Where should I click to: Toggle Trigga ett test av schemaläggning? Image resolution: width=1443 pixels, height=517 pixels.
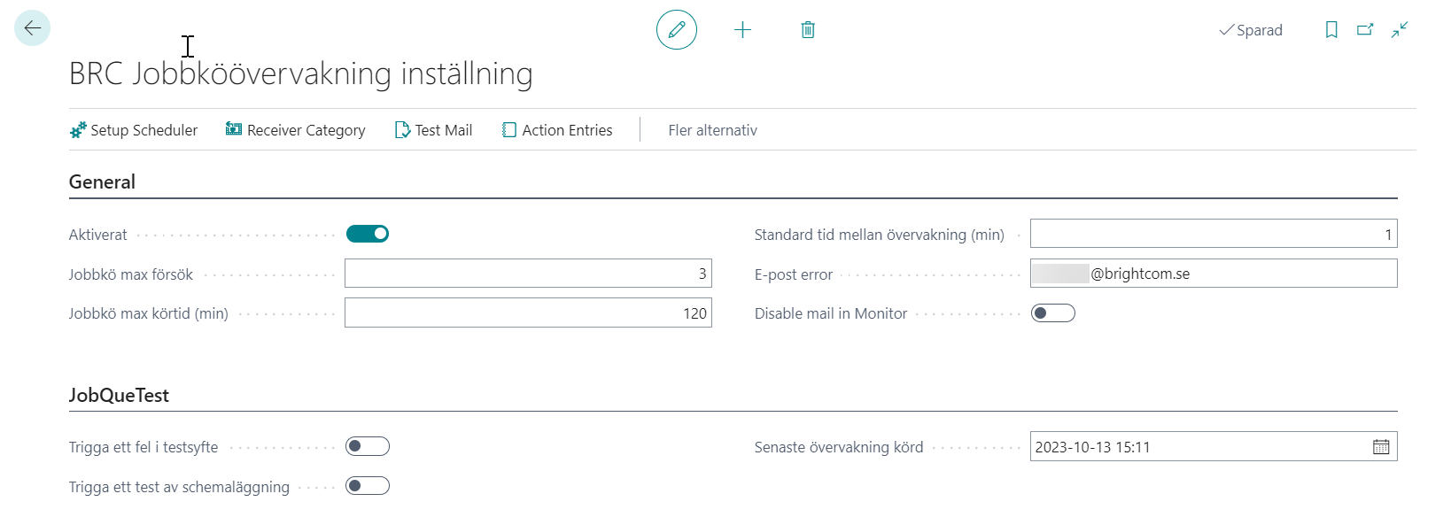click(368, 485)
